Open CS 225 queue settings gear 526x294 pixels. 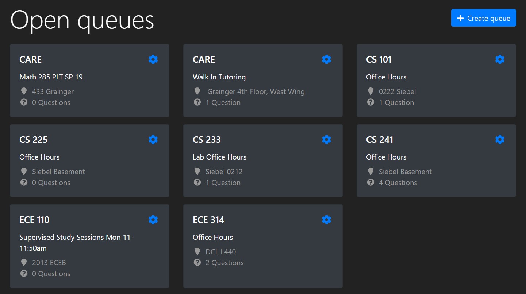point(153,140)
